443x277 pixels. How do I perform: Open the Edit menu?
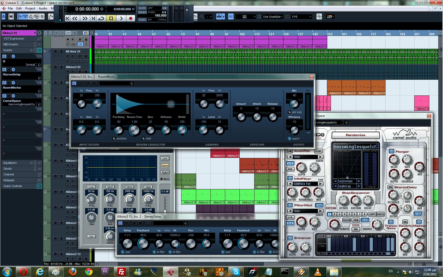(x=19, y=8)
